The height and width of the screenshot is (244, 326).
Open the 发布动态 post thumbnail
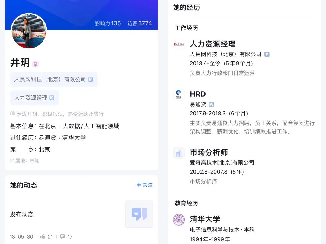point(139,214)
